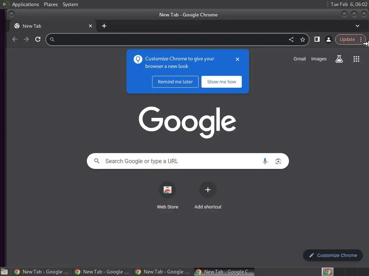Screen dimensions: 369x276
Task: Expand the tab search dropdown arrow
Action: 357,26
